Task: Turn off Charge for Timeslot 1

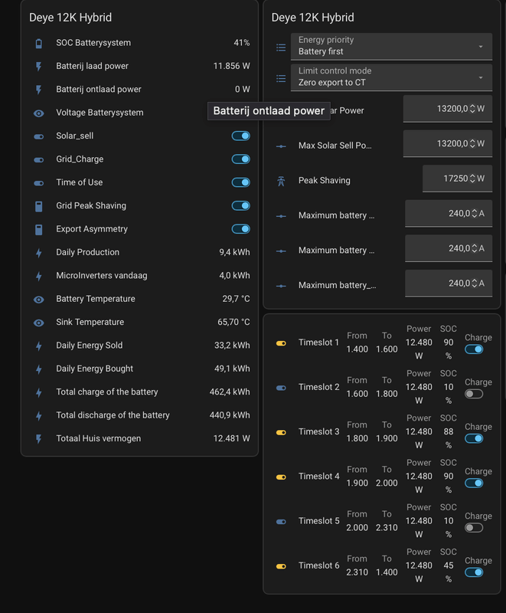Action: [474, 349]
